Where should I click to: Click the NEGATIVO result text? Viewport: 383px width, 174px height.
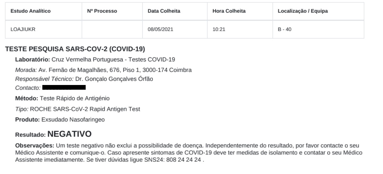(69, 134)
